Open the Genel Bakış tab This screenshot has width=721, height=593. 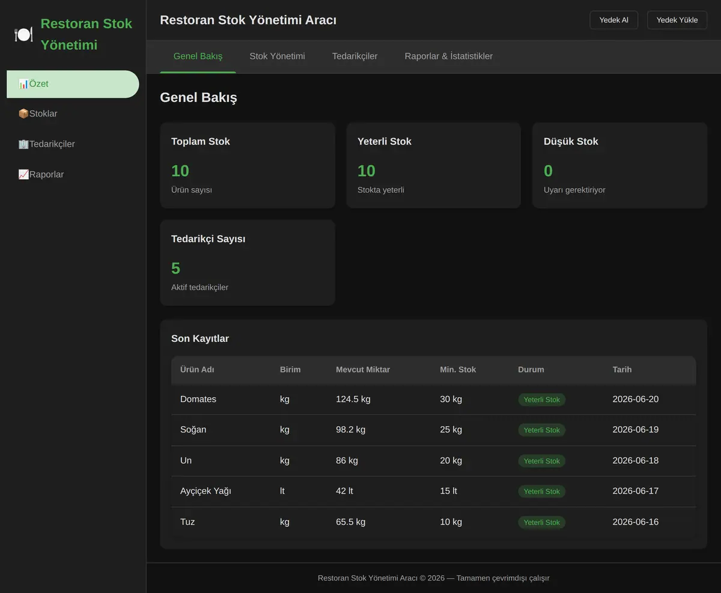tap(198, 56)
